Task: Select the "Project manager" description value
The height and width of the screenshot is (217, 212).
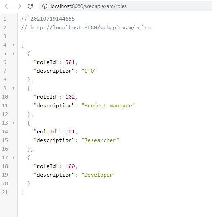Action: [x=108, y=105]
